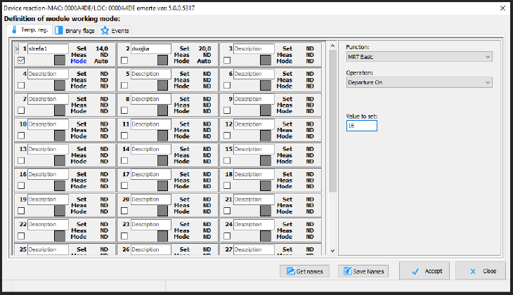The width and height of the screenshot is (513, 295).
Task: Click the blue flag icon of Binary flags
Action: (59, 30)
